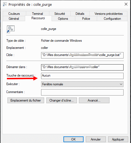Click the Changer d'icône button
This screenshot has height=143, width=131.
(62, 100)
